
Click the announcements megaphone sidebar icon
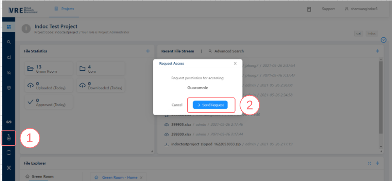pos(9,57)
